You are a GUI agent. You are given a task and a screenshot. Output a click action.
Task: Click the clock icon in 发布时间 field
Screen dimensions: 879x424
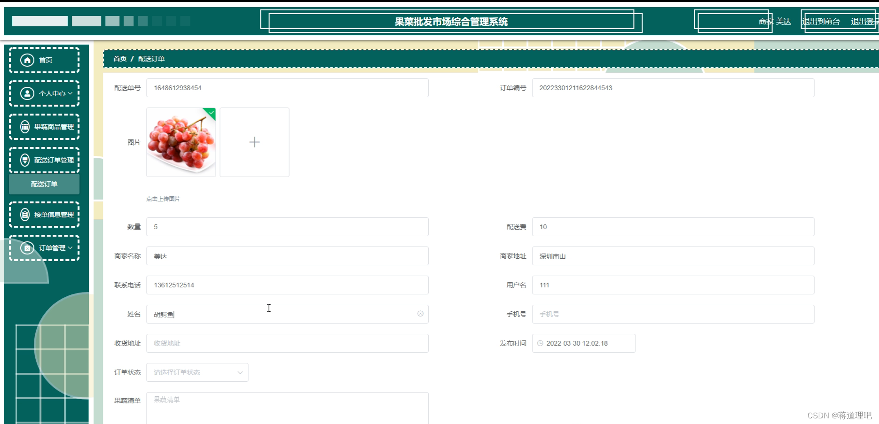tap(540, 343)
